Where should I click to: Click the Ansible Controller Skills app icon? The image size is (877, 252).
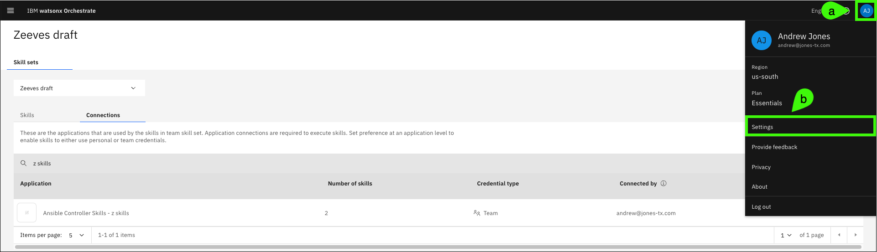pos(27,213)
